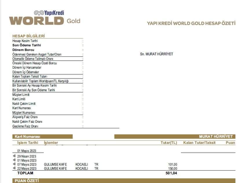Select the 101,00 transaction amount

click(173, 164)
